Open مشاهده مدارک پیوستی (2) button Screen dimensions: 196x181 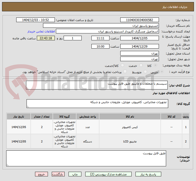pos(108,174)
